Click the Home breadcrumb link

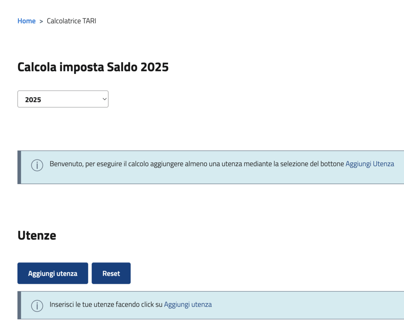(x=26, y=21)
